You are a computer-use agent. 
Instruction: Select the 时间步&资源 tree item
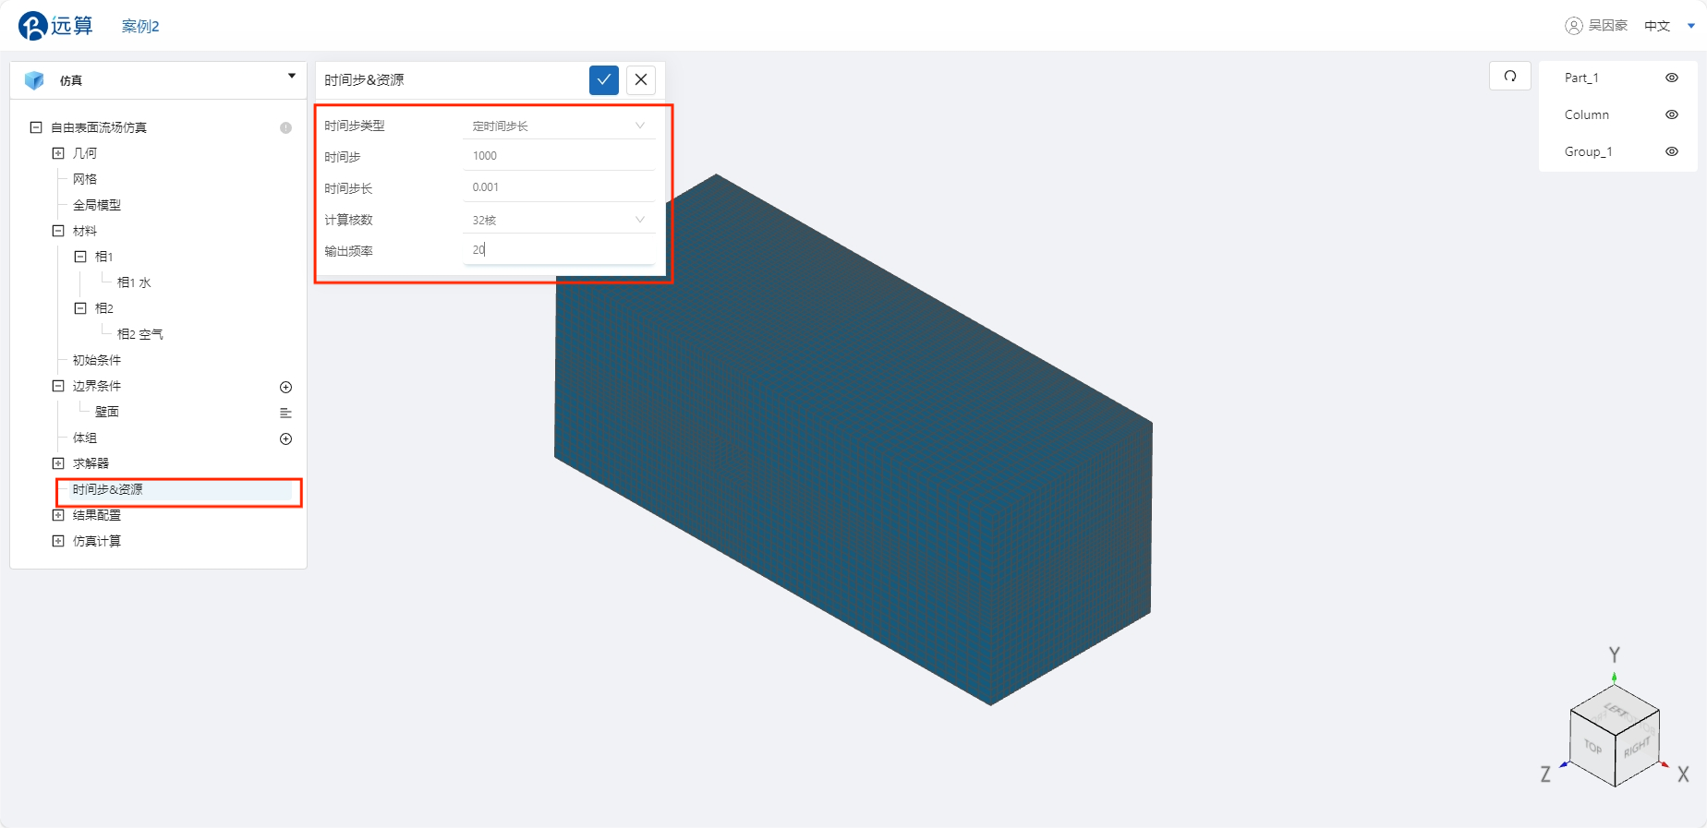click(108, 489)
